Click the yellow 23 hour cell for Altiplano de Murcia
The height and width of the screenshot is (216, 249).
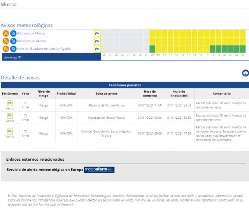click(242, 33)
